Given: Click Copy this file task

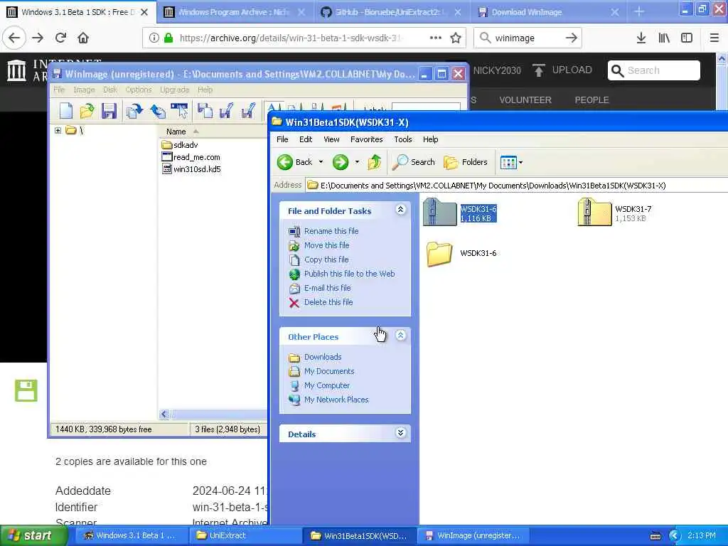Looking at the screenshot, I should click(x=326, y=259).
